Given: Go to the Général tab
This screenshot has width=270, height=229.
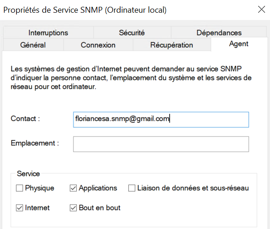Looking at the screenshot, I should point(33,45).
